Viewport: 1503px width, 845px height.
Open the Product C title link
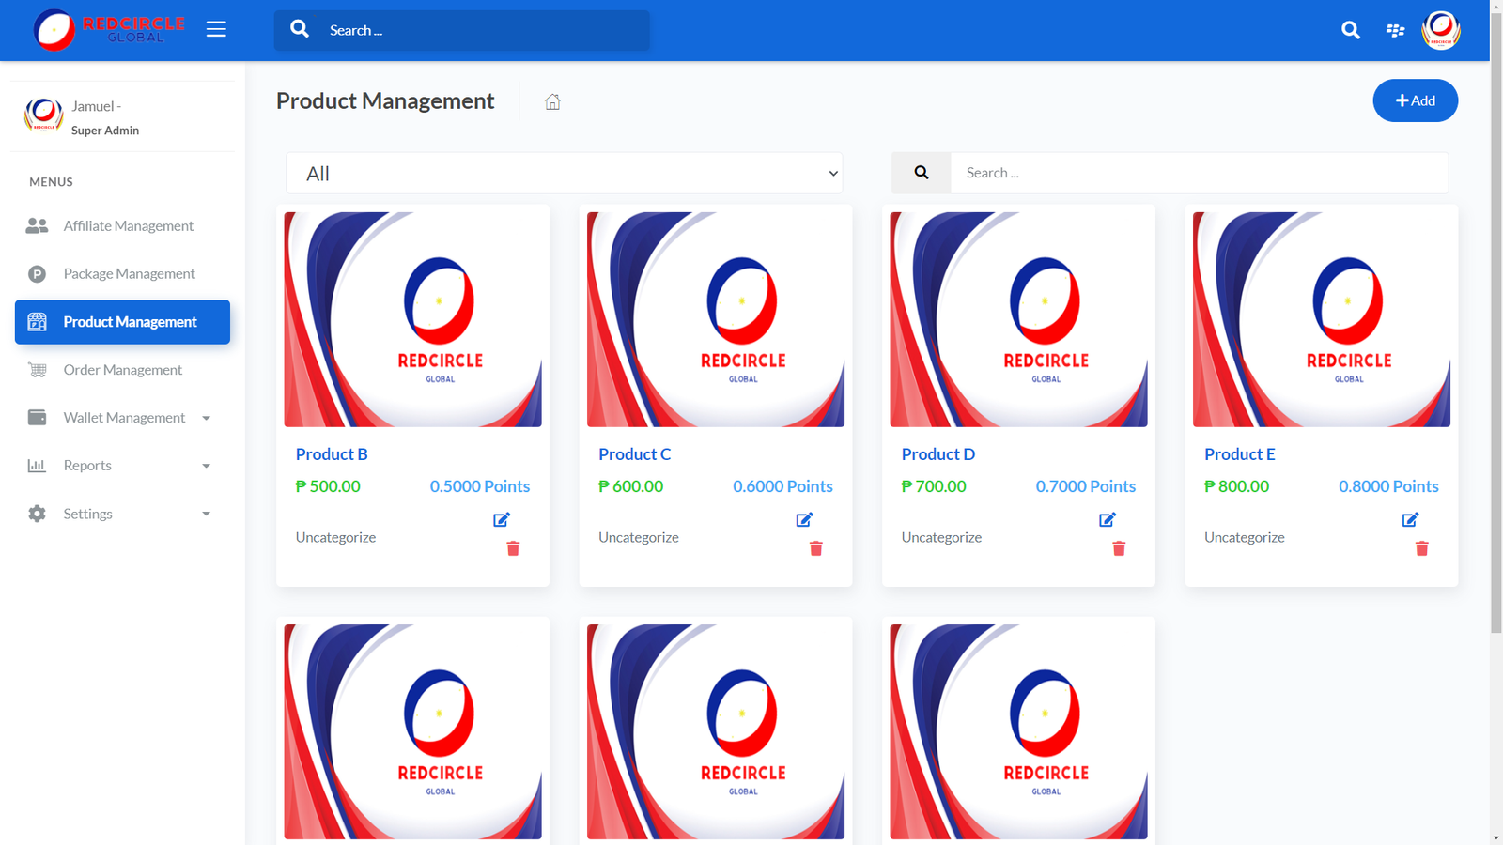click(635, 454)
